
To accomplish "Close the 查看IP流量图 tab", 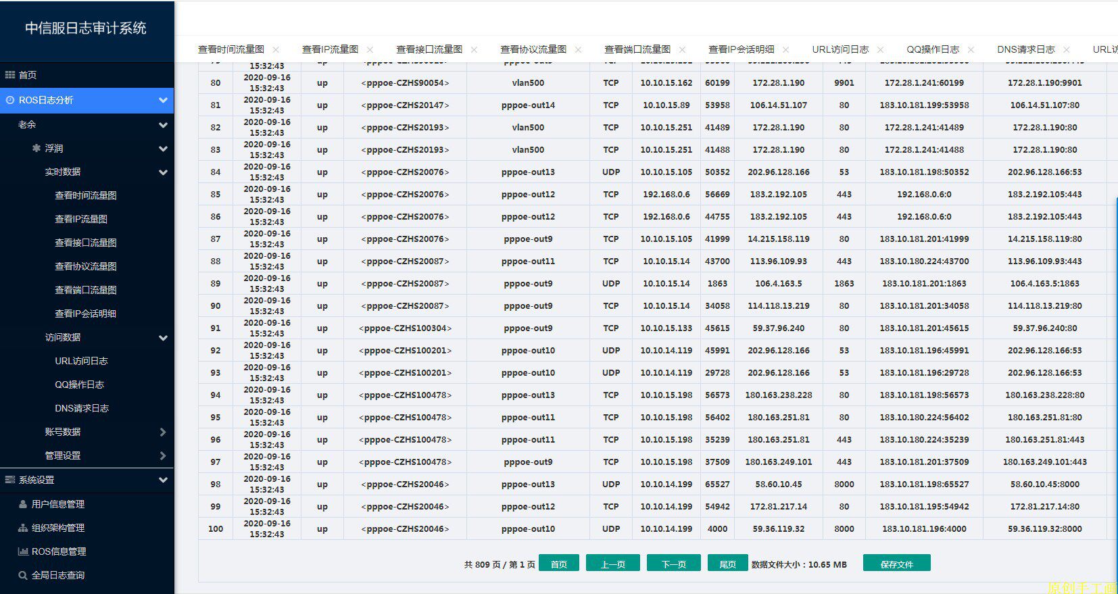I will pos(370,49).
